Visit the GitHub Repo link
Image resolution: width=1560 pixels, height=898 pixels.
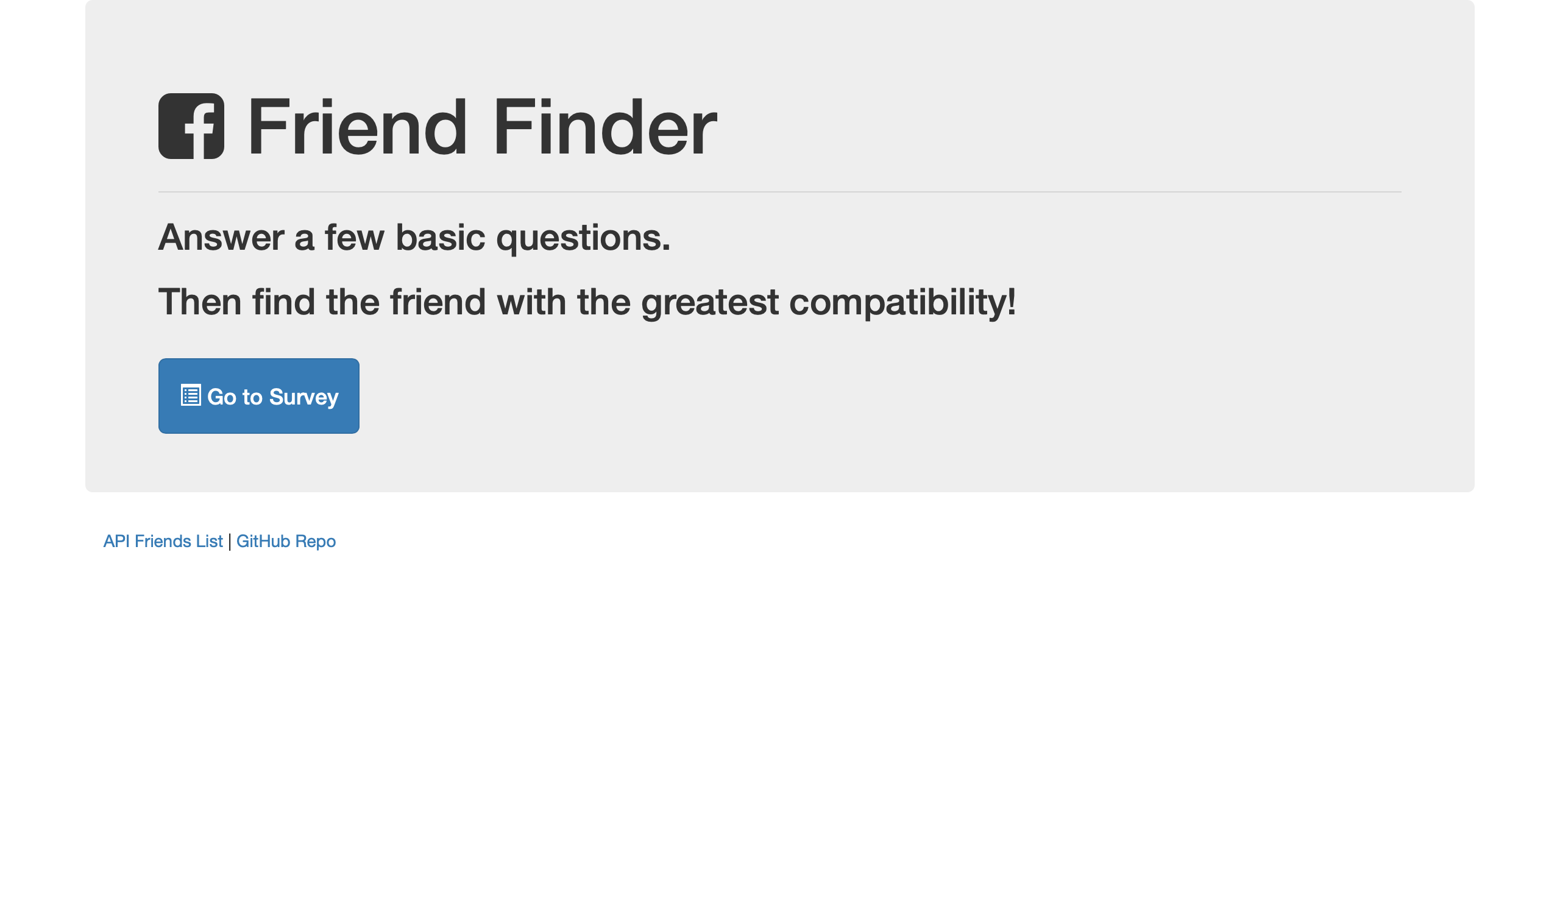point(286,541)
